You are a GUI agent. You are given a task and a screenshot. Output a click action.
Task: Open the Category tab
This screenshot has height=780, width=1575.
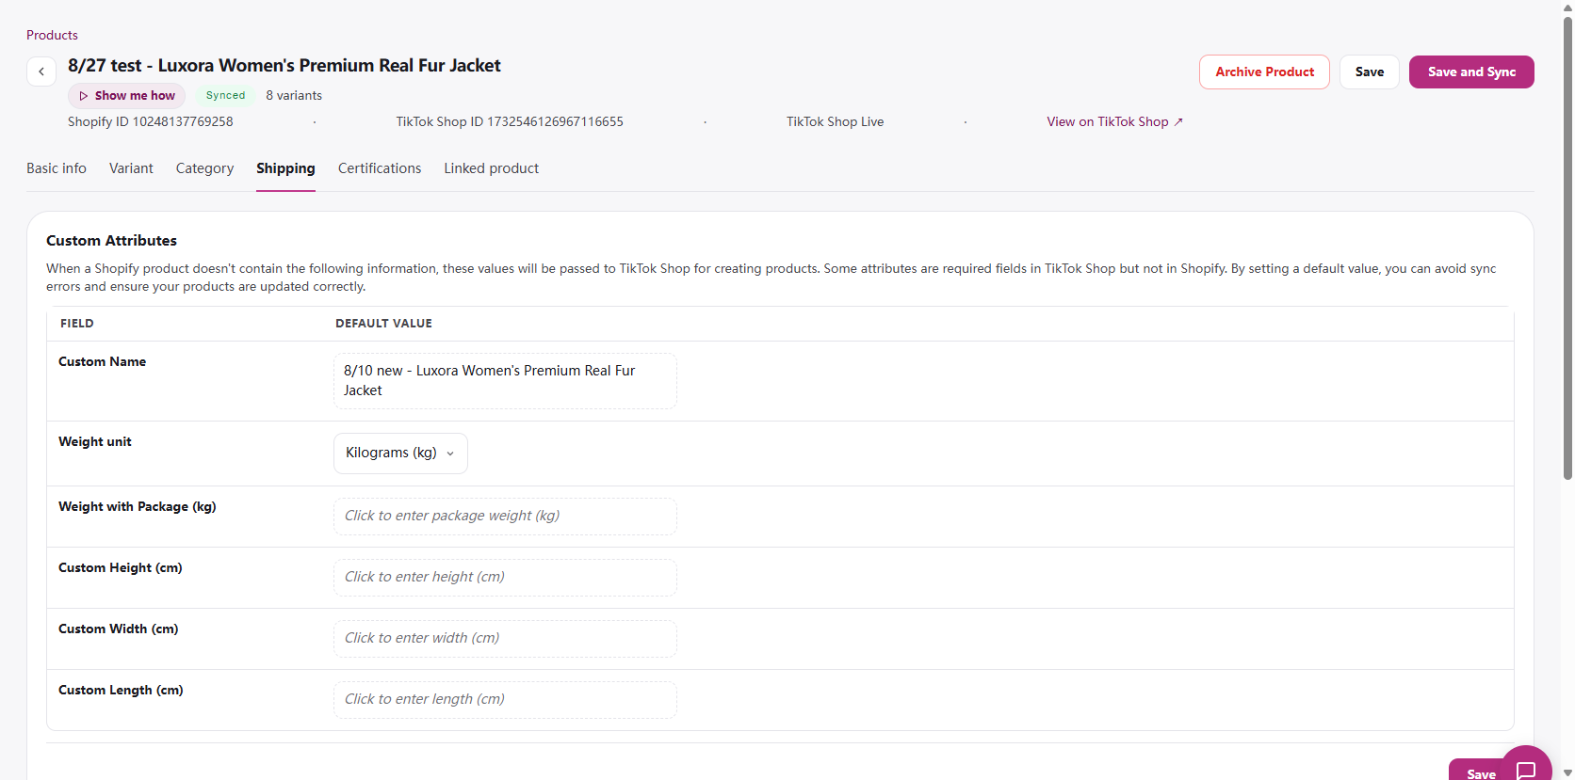(x=204, y=168)
